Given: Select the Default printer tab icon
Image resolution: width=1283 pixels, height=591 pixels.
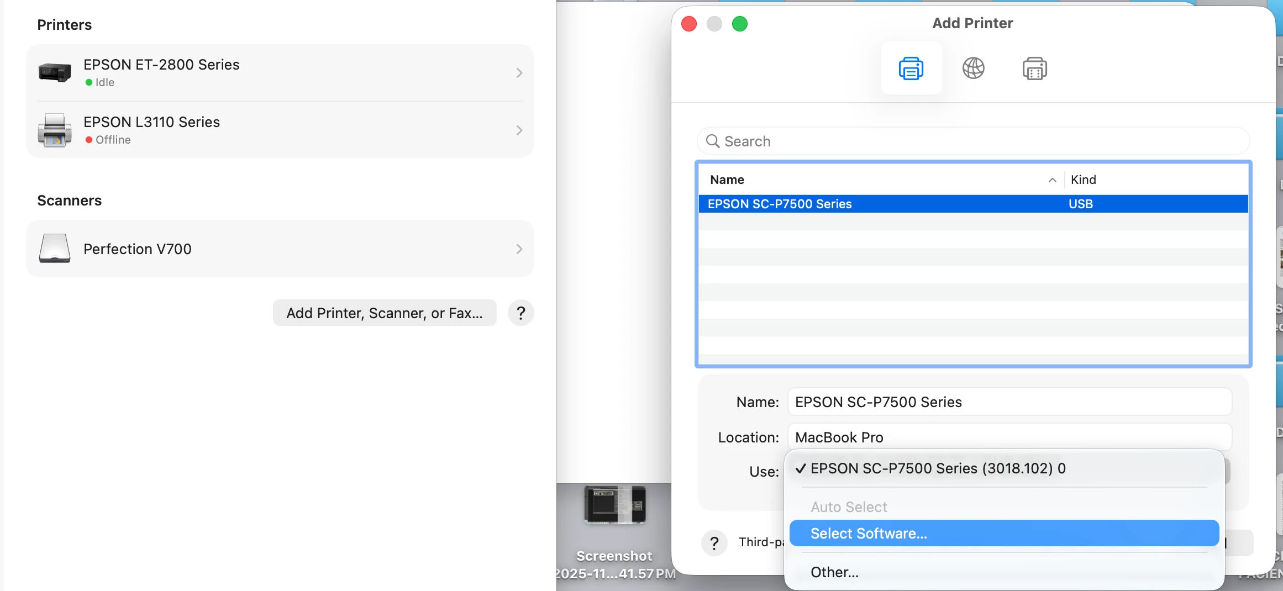Looking at the screenshot, I should [911, 68].
